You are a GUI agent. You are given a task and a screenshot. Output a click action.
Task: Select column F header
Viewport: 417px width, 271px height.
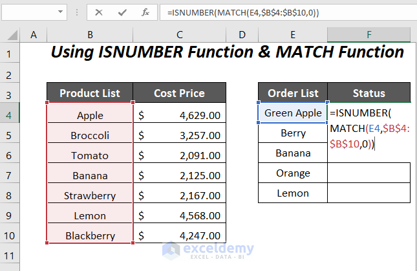[369, 34]
